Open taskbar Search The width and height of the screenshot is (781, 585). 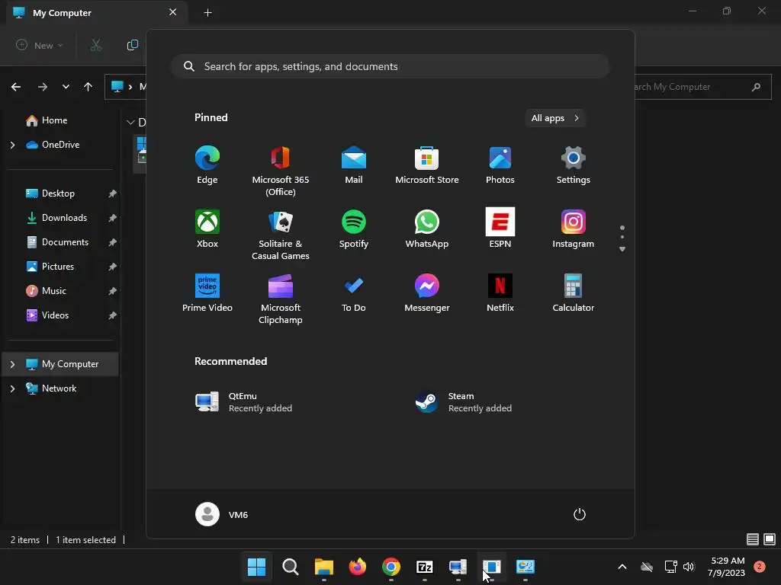[291, 567]
